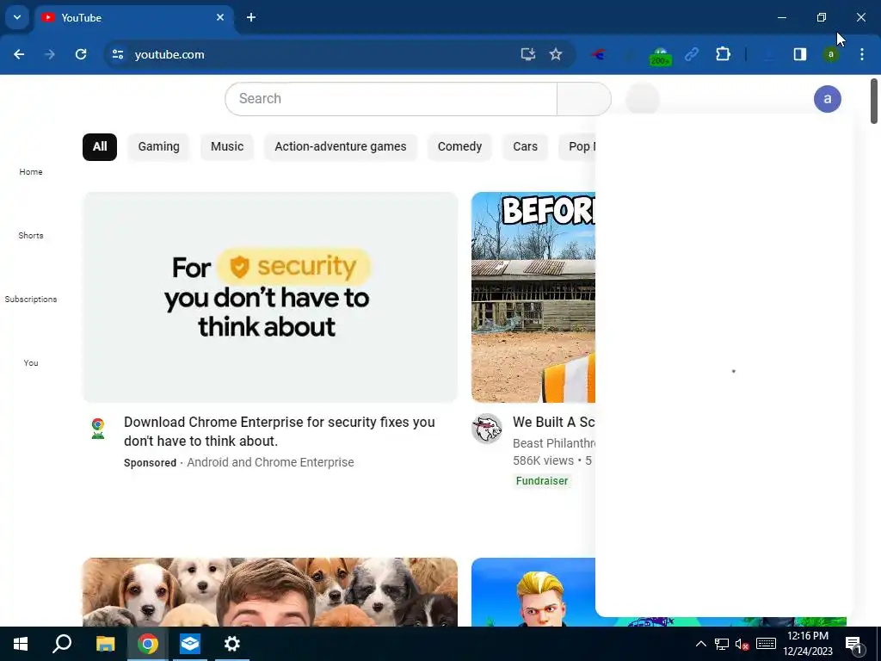Open the Extensions puzzle menu
The image size is (881, 661).
723,54
